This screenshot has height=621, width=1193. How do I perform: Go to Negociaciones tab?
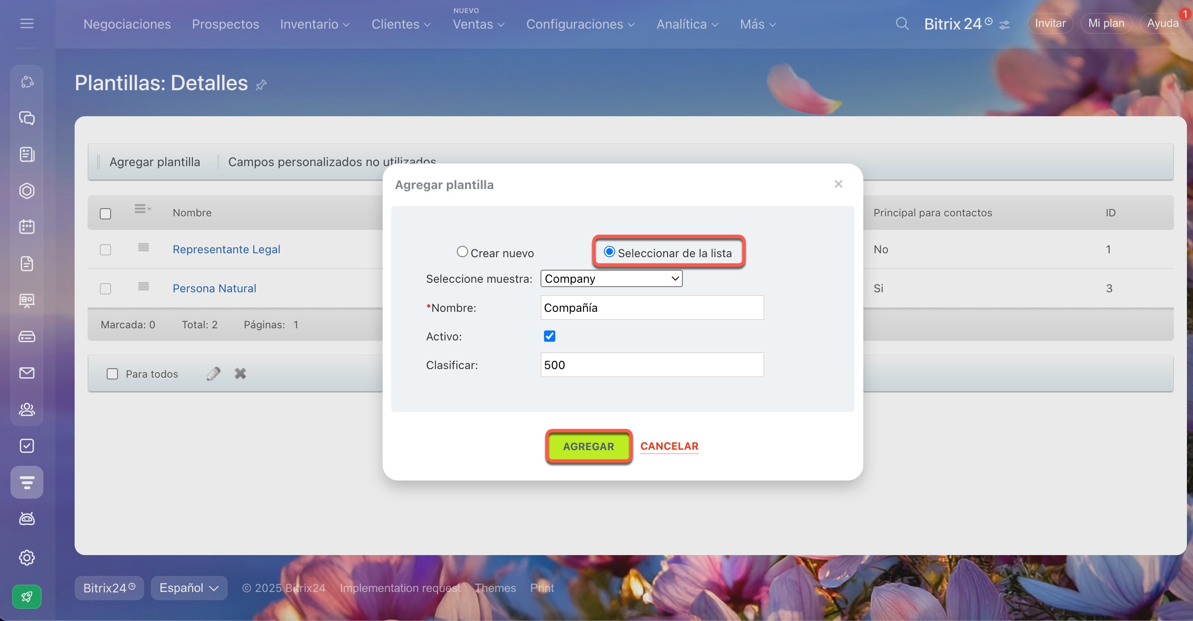click(127, 24)
